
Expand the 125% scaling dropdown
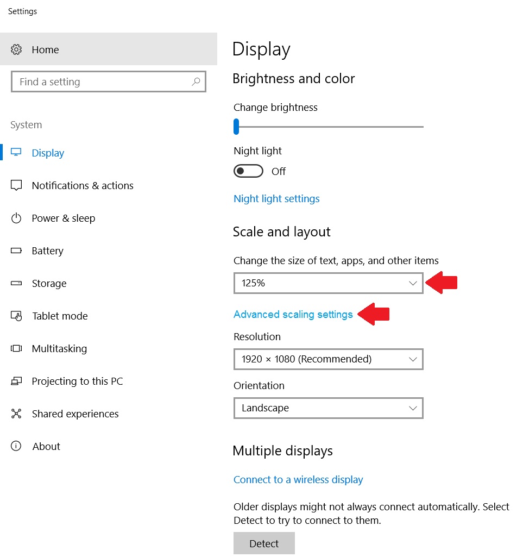pyautogui.click(x=329, y=283)
